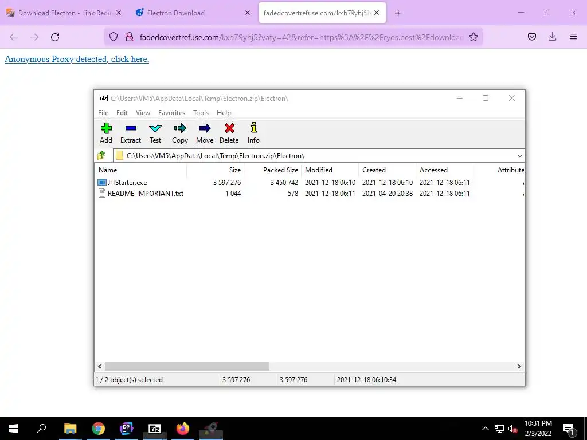This screenshot has width=587, height=440.
Task: Bookmark this page with the star
Action: [473, 37]
